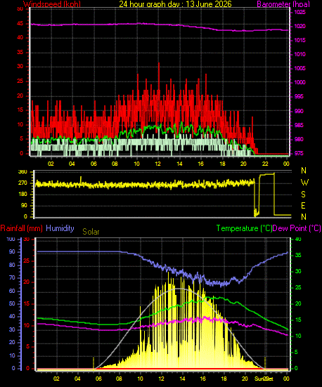322x387 pixels.
Task: Click the 12 hour label under wind chart
Action: click(157, 164)
